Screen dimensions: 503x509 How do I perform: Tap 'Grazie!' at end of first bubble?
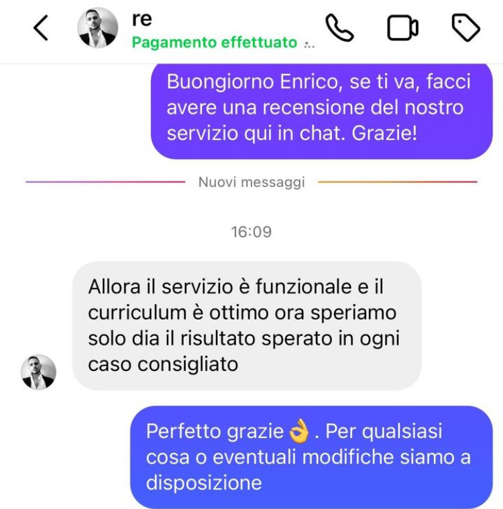384,133
